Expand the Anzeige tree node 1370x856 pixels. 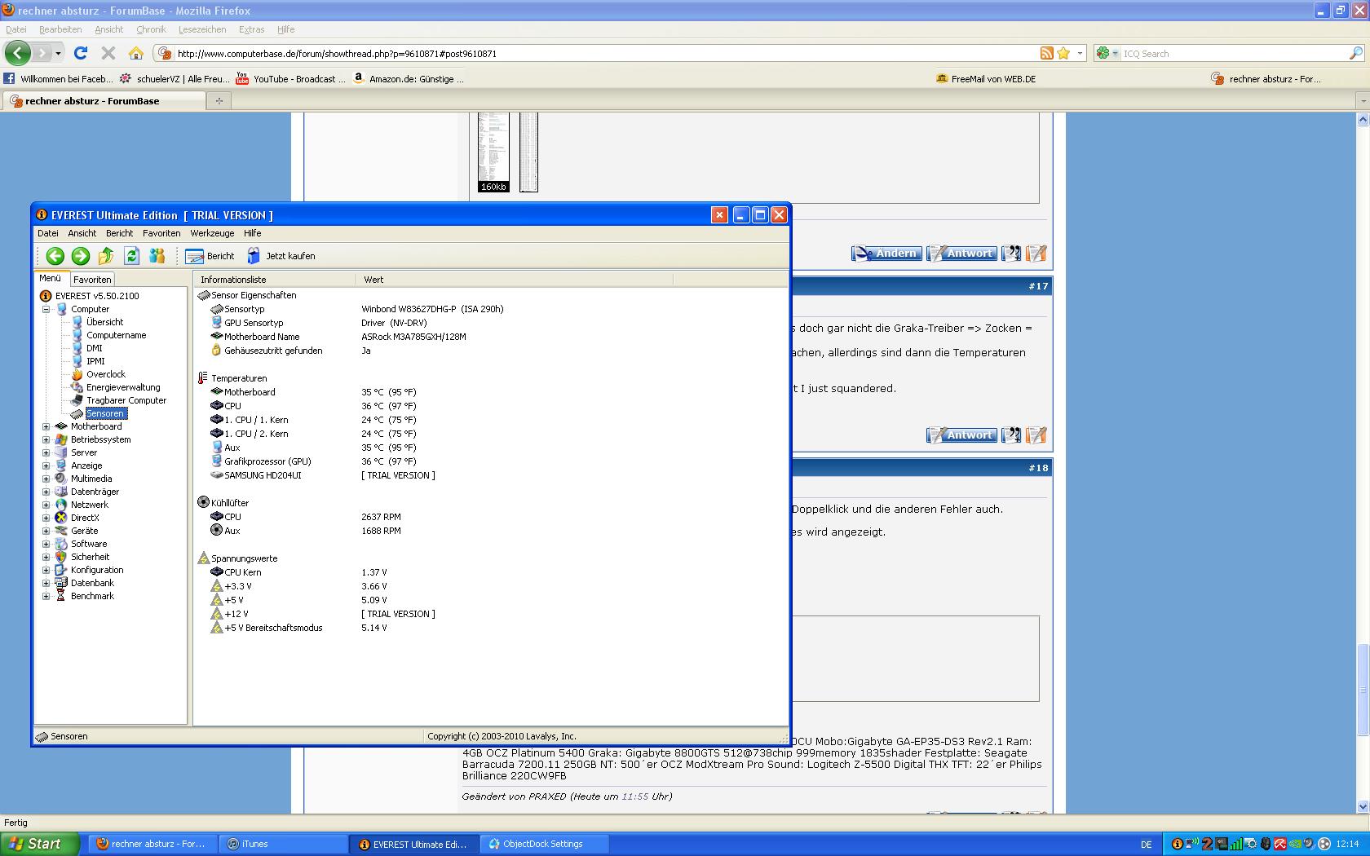[x=46, y=466]
